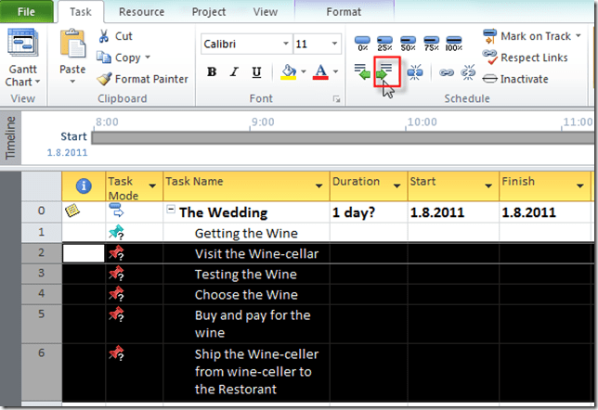Viewport: 598px width, 410px height.
Task: Mark task 100% complete
Action: click(454, 43)
